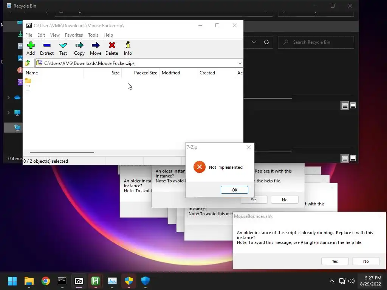Click the Move toolbar icon
This screenshot has height=290, width=387.
(96, 48)
